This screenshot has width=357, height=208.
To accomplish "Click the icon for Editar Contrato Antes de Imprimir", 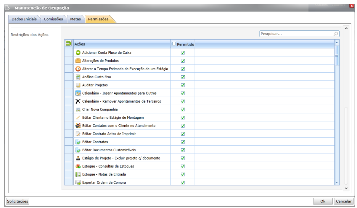I will (78, 134).
